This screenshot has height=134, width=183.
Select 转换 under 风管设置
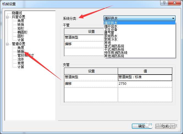point(21,25)
